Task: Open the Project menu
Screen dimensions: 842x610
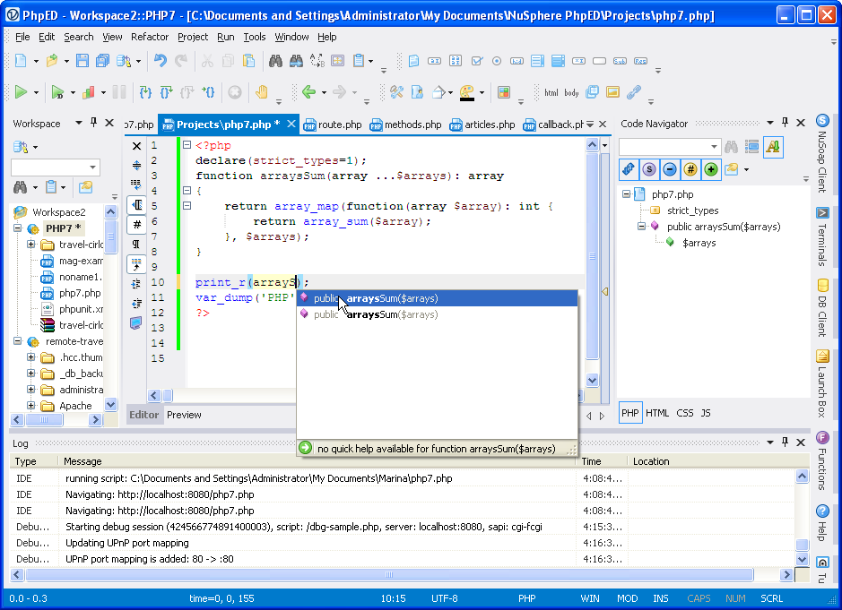Action: (x=192, y=37)
